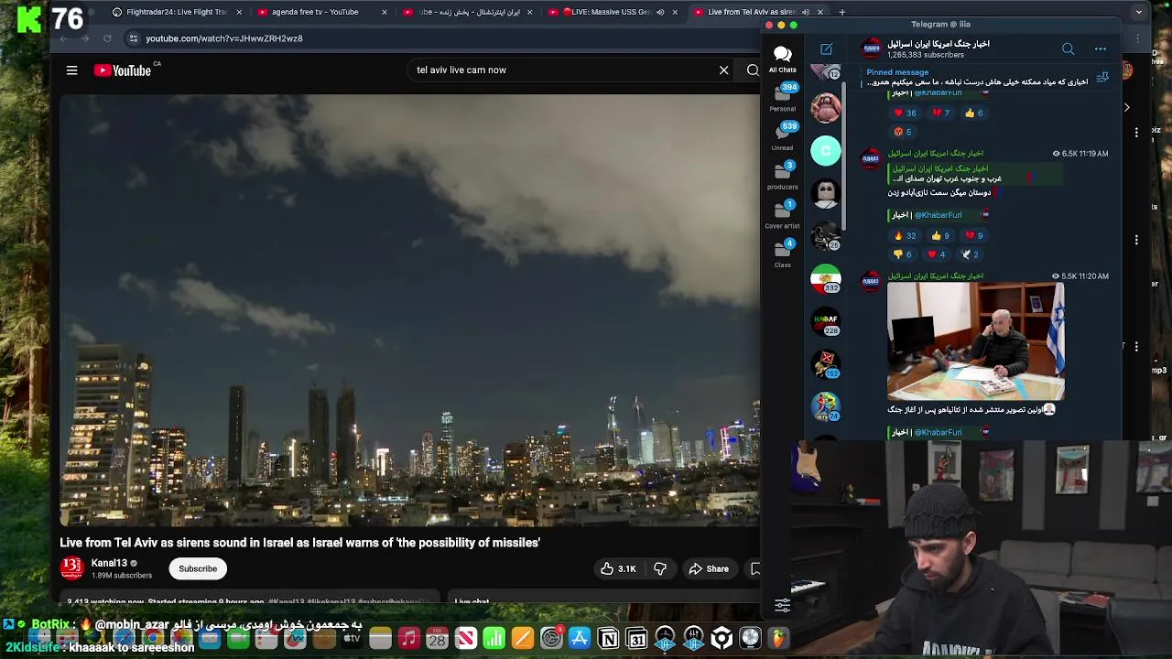1172x659 pixels.
Task: Expand the browser tab search dropdown
Action: [1138, 12]
